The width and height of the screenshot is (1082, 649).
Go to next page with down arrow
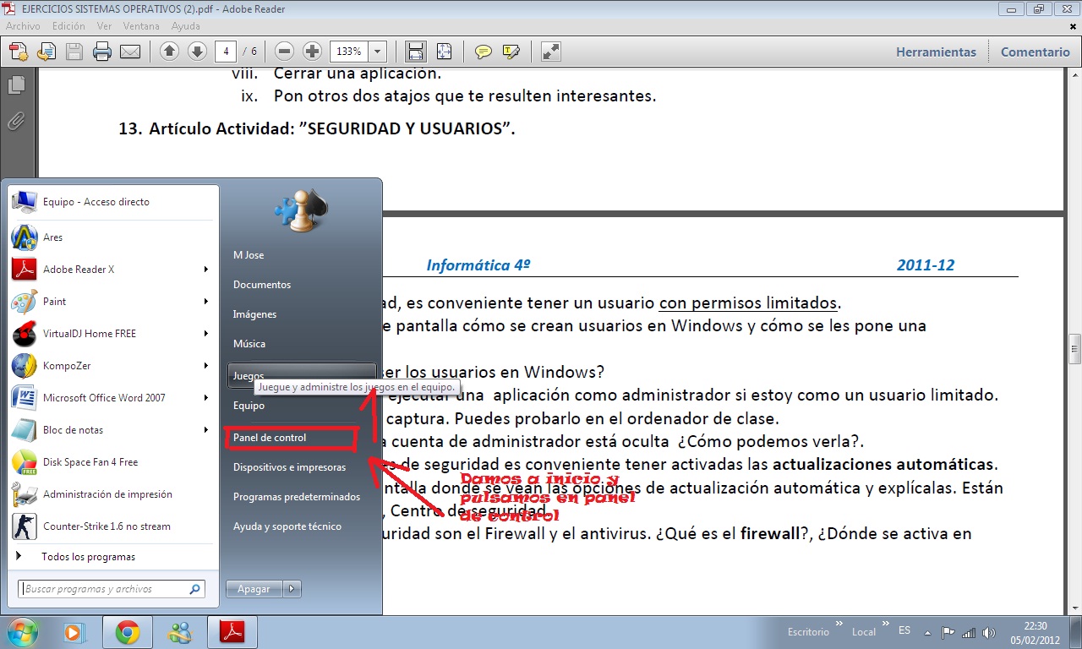(197, 52)
